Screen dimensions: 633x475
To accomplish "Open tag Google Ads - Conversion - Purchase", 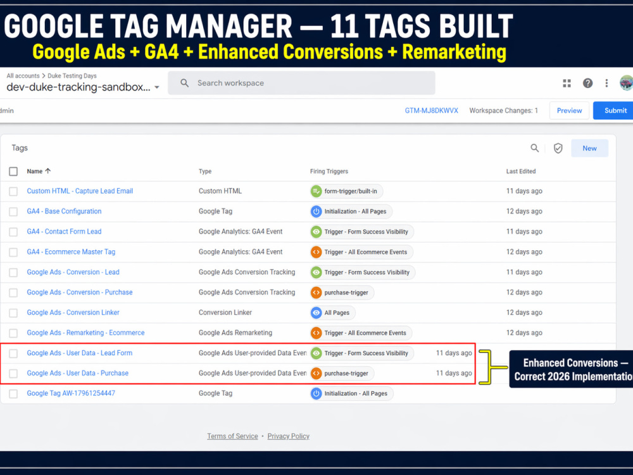I will (x=80, y=293).
